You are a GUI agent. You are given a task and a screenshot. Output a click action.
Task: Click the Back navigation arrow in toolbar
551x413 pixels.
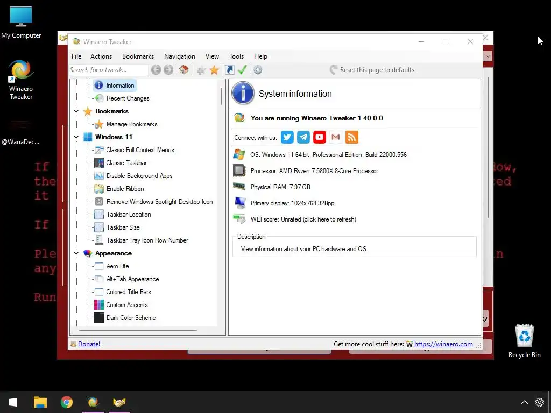point(156,70)
